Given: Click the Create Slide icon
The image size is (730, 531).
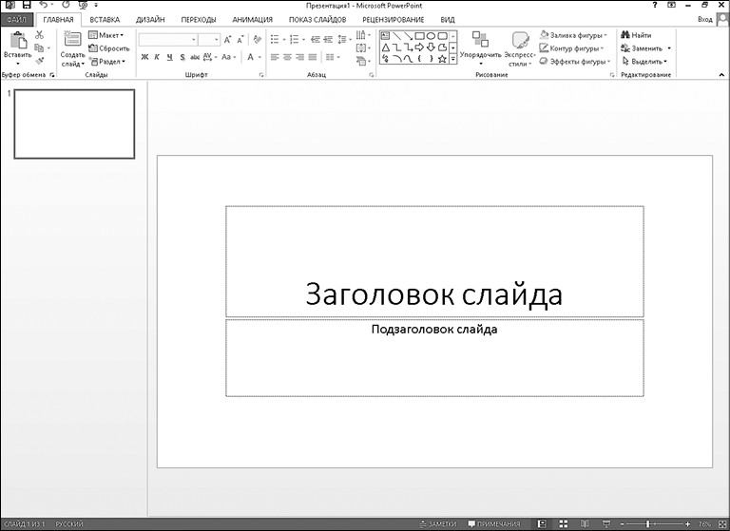Looking at the screenshot, I should click(x=72, y=40).
